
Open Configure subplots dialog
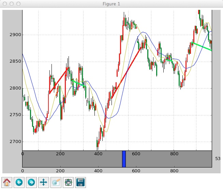pyautogui.click(x=68, y=182)
